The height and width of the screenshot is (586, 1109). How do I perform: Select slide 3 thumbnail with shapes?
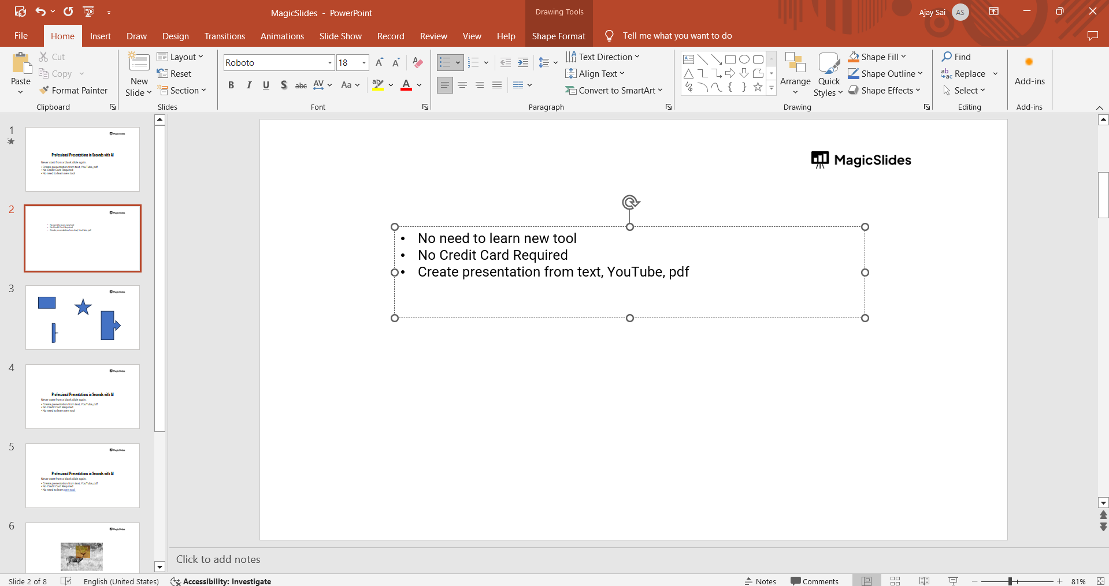tap(83, 318)
